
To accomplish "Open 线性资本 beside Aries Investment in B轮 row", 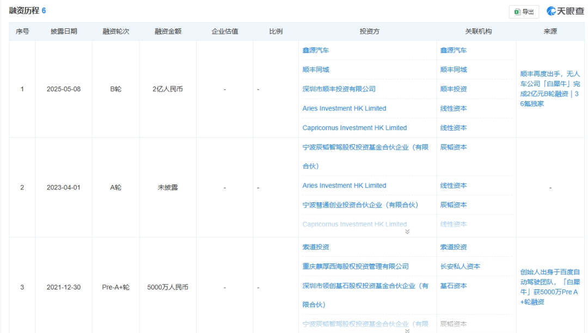I will 454,109.
